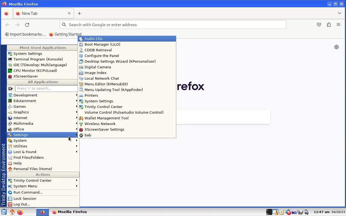Open Wireless Network entry
Image resolution: width=346 pixels, height=216 pixels.
[x=127, y=124]
